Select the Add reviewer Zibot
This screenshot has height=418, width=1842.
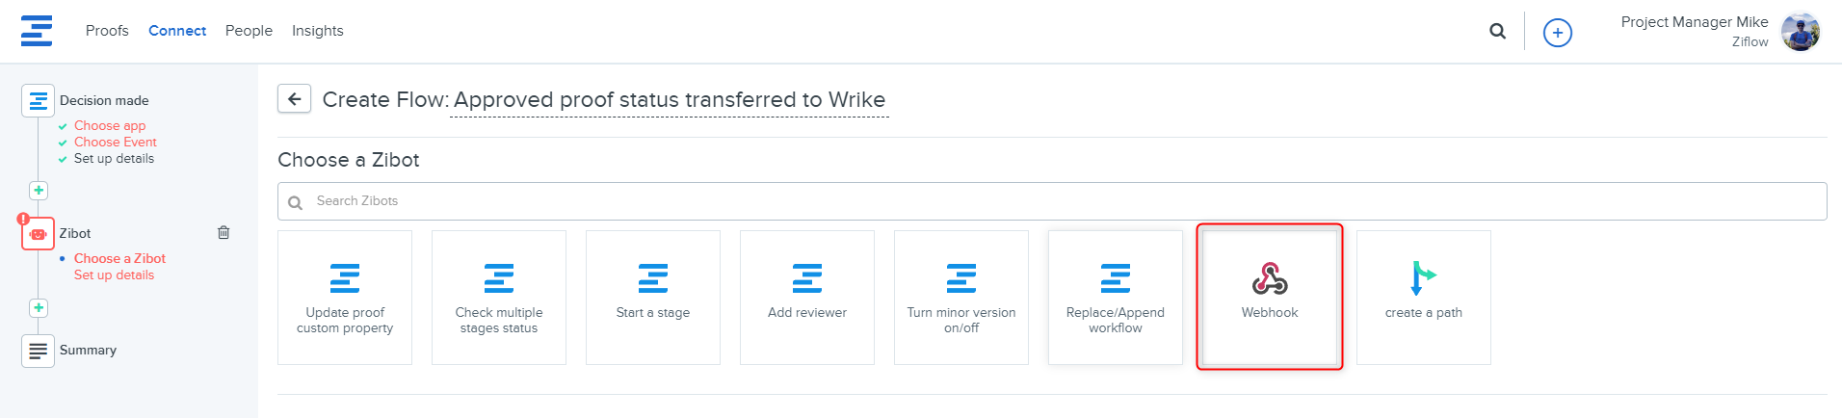807,297
